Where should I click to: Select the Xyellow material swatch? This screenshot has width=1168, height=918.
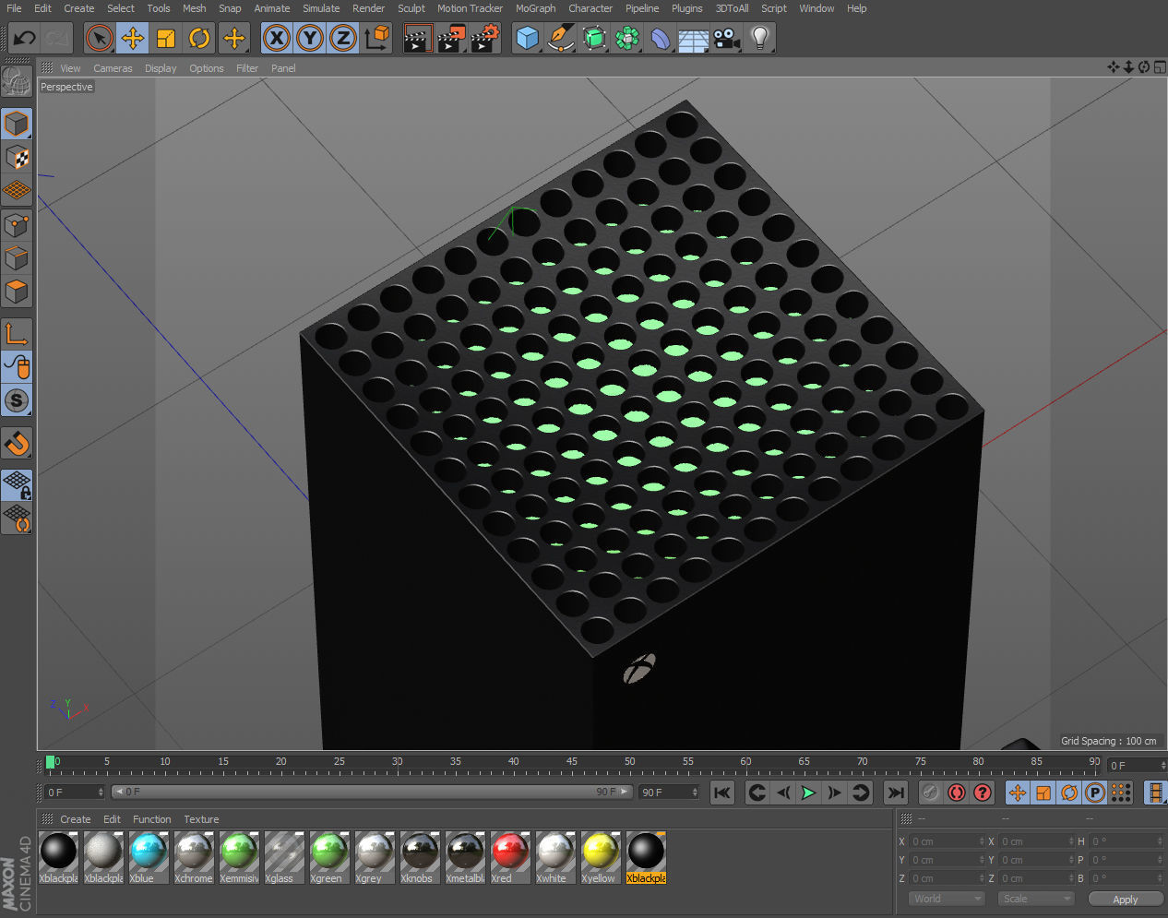pyautogui.click(x=601, y=858)
